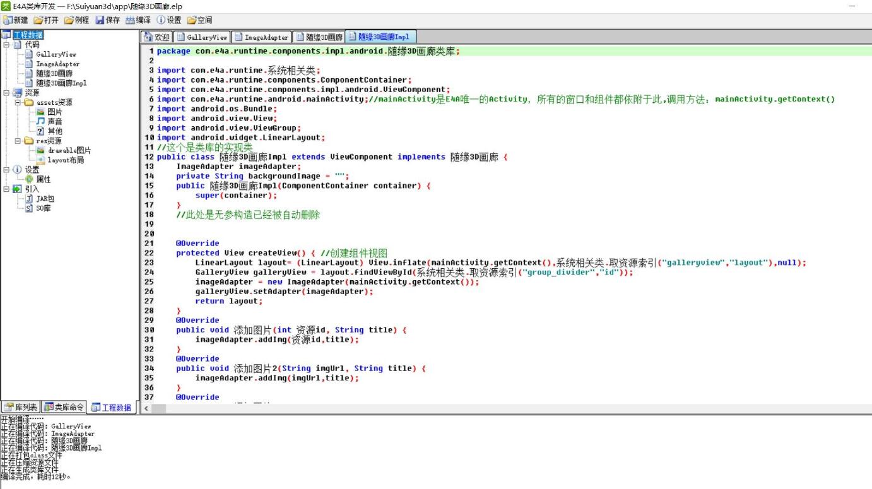Select the 随缘3D画廊Impl editor tab
This screenshot has height=489, width=872.
pos(381,37)
